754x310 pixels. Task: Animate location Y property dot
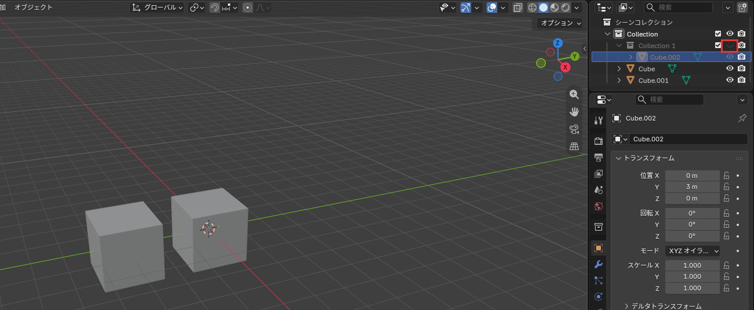pos(738,187)
